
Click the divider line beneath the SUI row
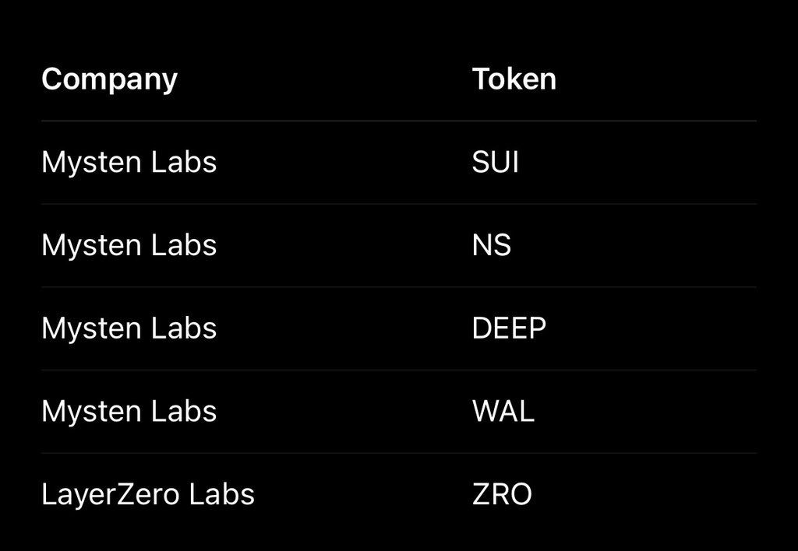click(398, 204)
